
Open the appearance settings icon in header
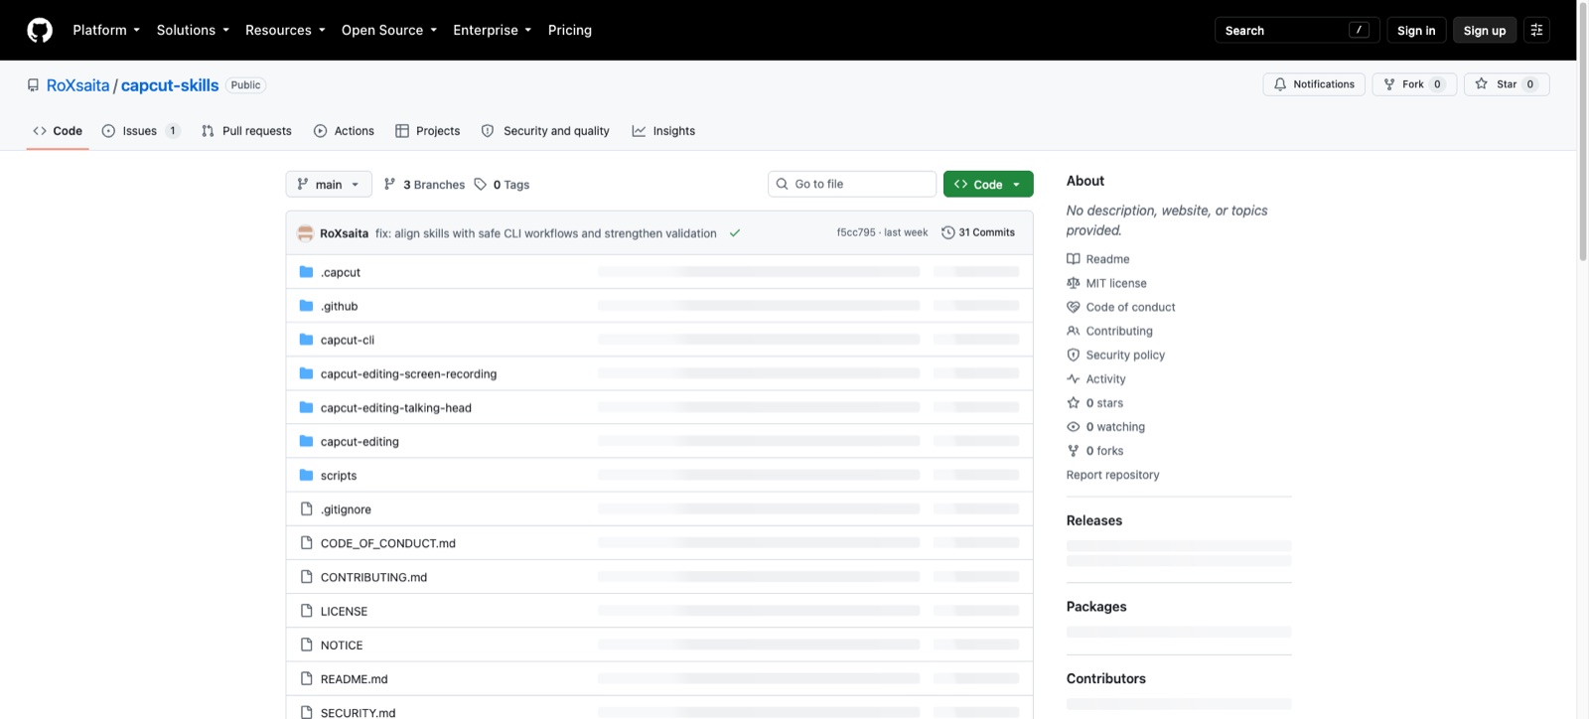click(x=1536, y=30)
